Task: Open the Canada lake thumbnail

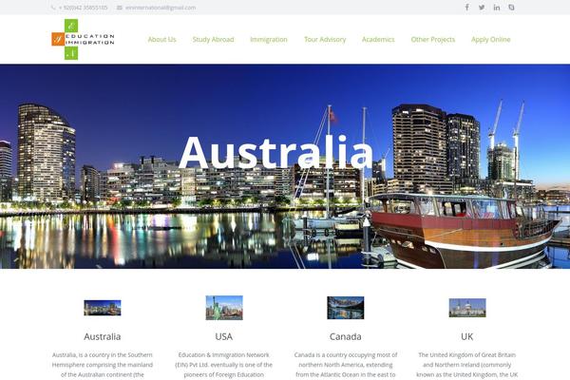Action: (346, 308)
